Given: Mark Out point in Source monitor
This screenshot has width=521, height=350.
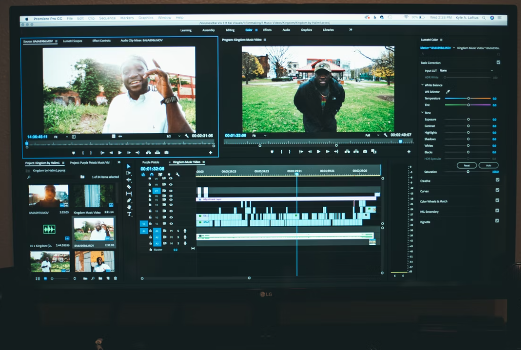Looking at the screenshot, I should [91, 153].
